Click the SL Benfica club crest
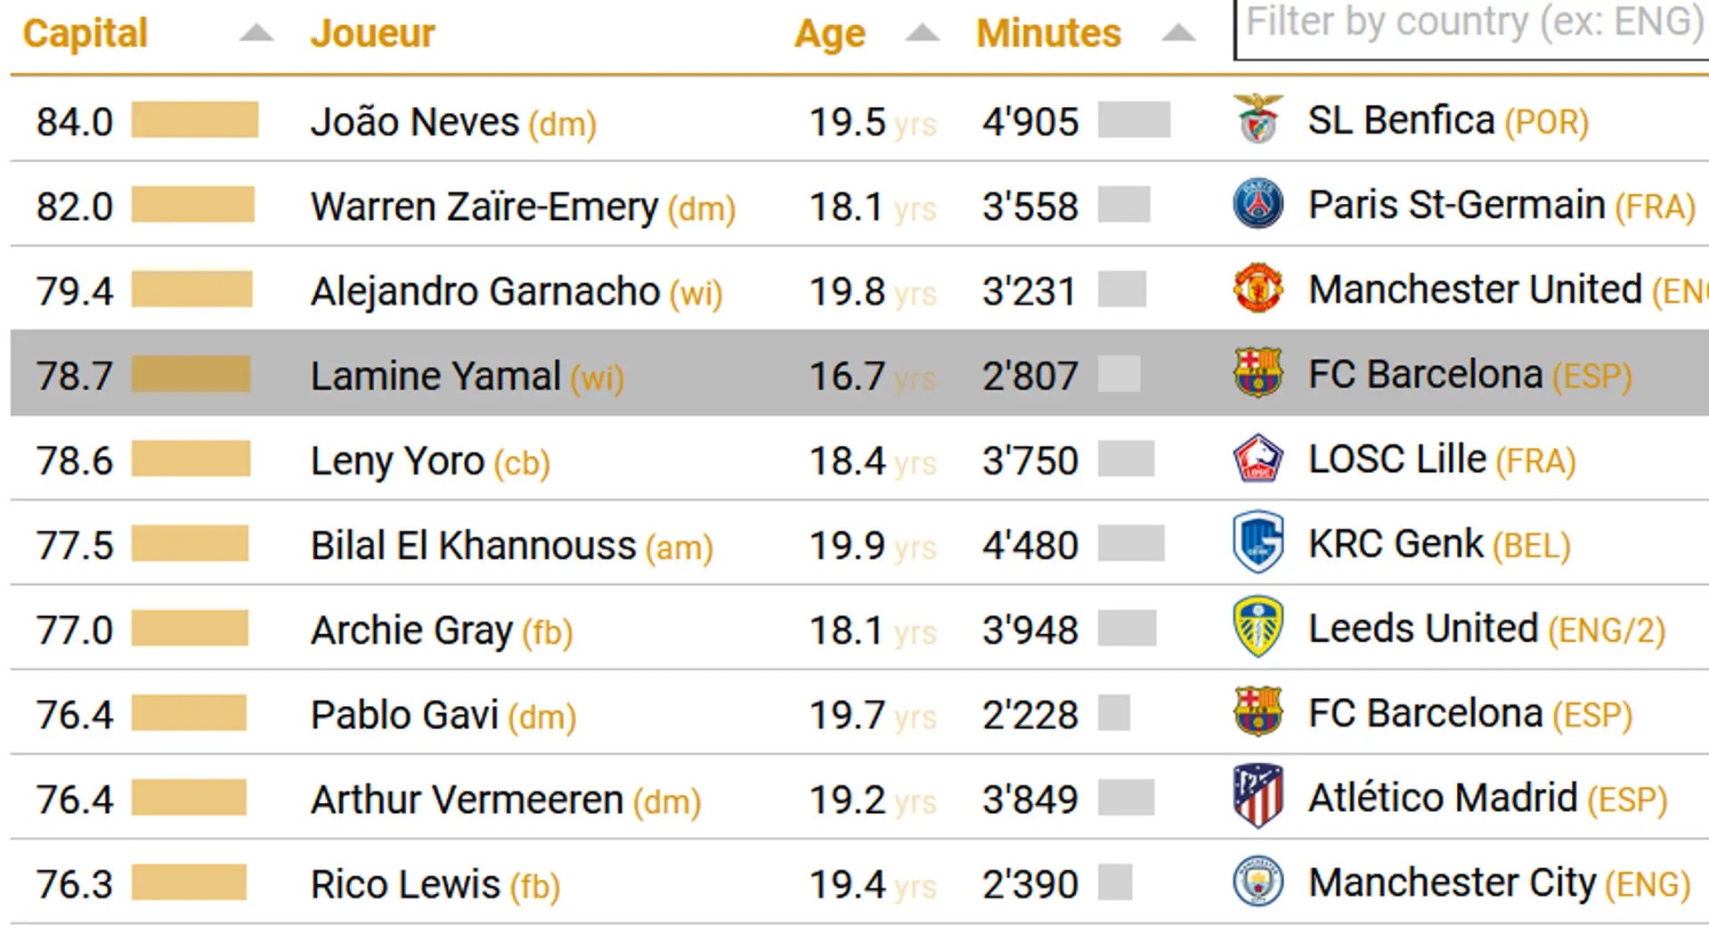The image size is (1709, 934). pos(1257,119)
